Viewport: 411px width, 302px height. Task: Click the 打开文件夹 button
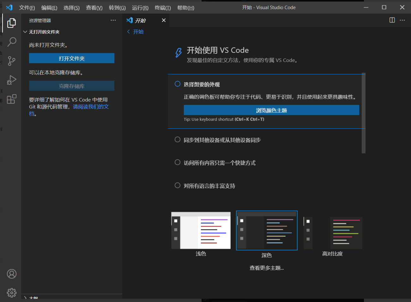(72, 58)
